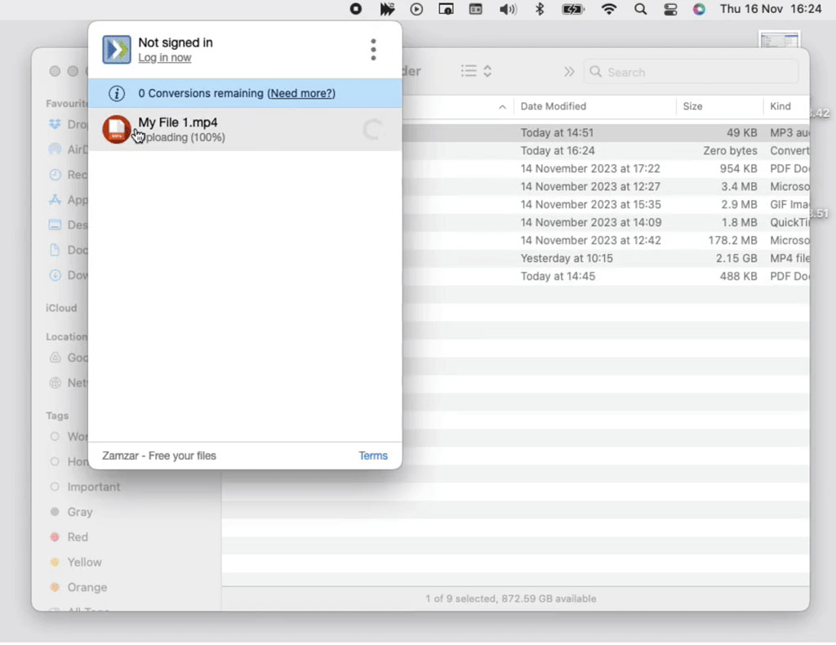Select the row modified Today at 14:51
Image resolution: width=836 pixels, height=645 pixels.
(x=606, y=133)
